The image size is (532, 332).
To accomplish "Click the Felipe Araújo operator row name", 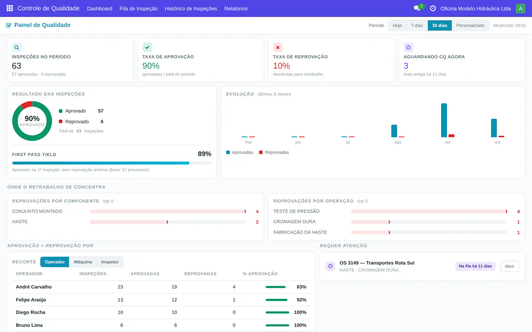I will 31,300.
